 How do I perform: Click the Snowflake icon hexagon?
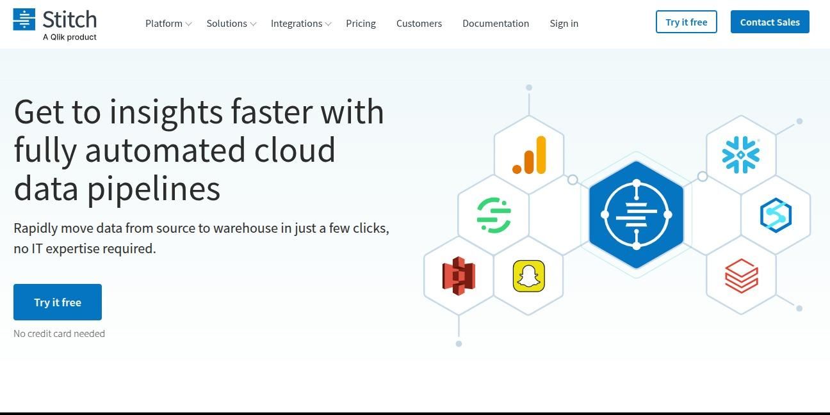[x=741, y=155]
